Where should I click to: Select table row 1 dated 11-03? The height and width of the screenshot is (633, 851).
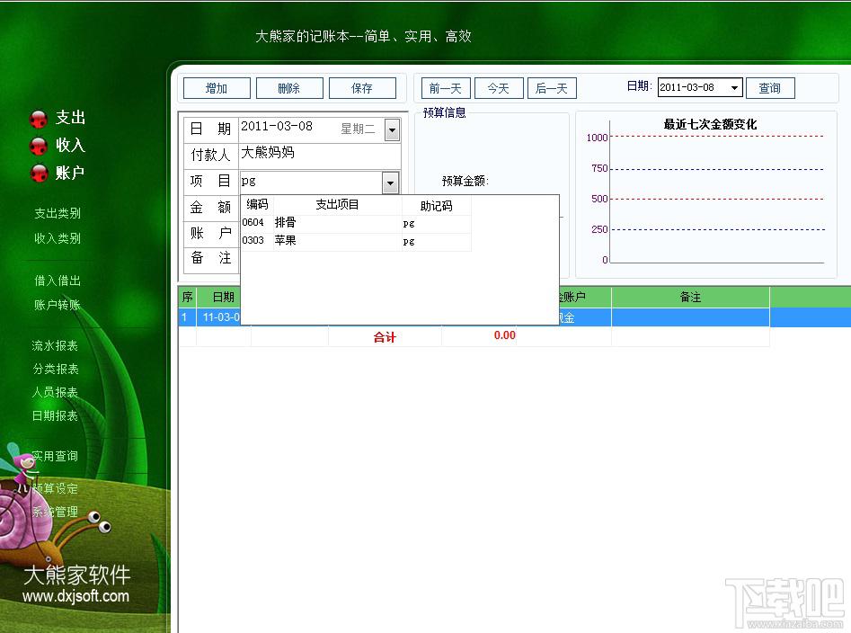[x=515, y=317]
